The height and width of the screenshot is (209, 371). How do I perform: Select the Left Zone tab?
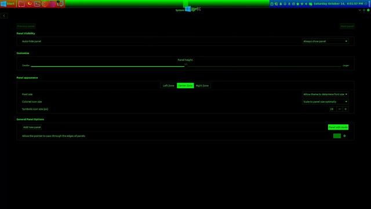pos(169,85)
